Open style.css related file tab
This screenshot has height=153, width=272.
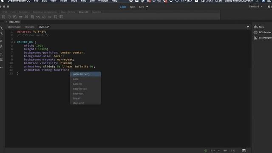(44, 27)
